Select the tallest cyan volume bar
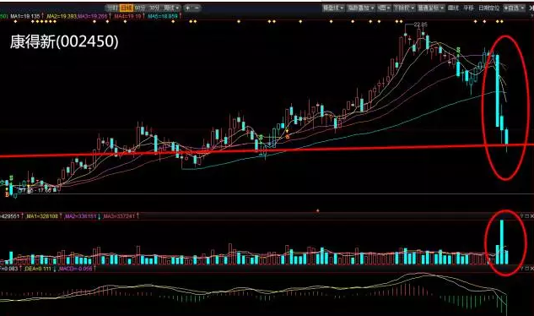The width and height of the screenshot is (534, 316). click(x=502, y=242)
